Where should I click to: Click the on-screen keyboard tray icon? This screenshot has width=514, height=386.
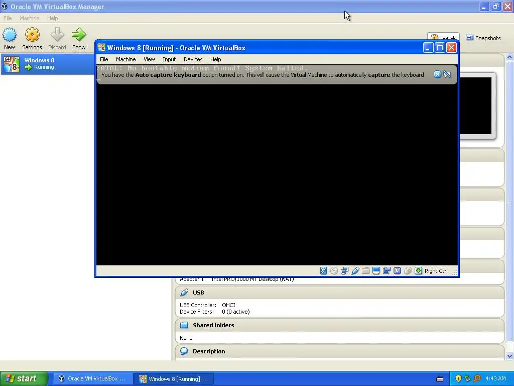pos(440,379)
